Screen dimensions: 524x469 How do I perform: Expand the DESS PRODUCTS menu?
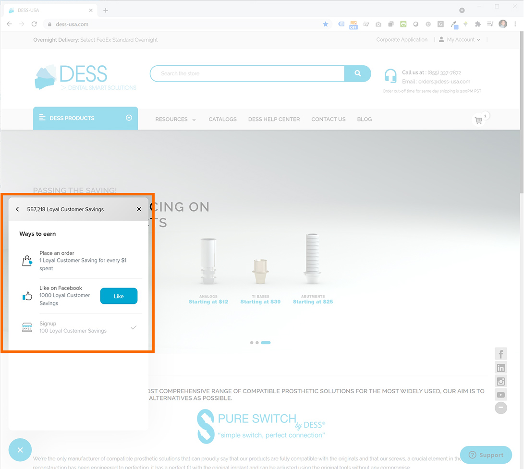click(x=85, y=118)
